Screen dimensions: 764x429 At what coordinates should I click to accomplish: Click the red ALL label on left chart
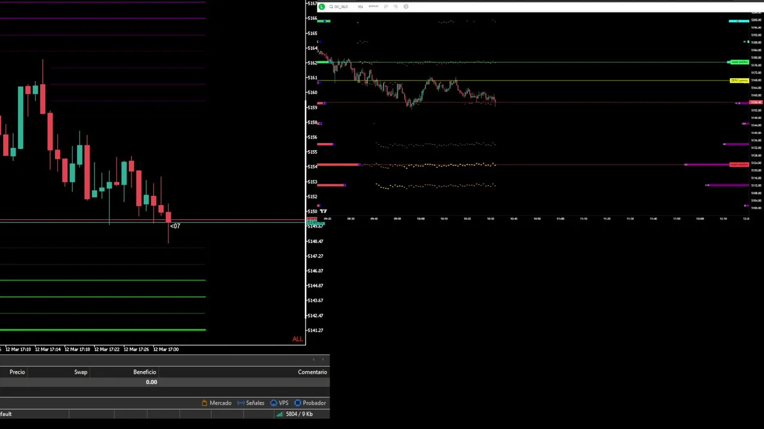(297, 339)
